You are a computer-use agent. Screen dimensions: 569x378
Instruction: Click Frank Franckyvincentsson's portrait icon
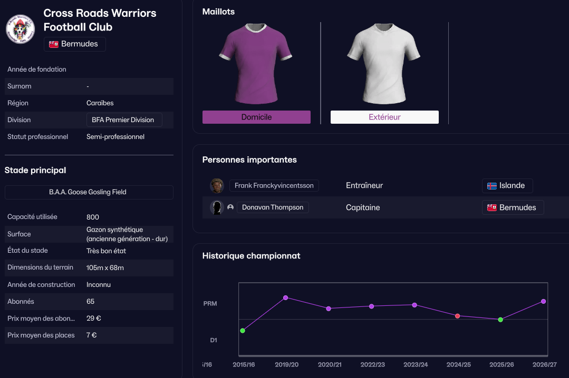click(217, 186)
